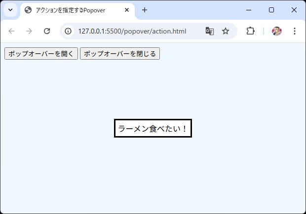Image resolution: width=306 pixels, height=214 pixels.
Task: Maximize the Chrome window
Action: coord(271,10)
